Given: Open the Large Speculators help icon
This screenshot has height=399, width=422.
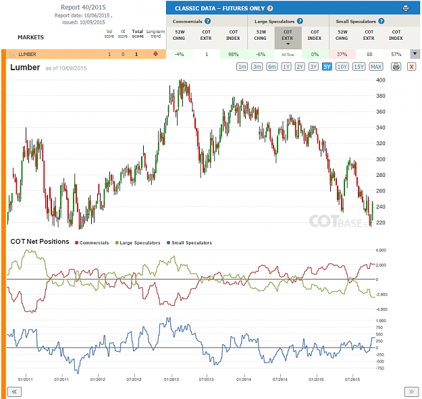Looking at the screenshot, I should (300, 21).
